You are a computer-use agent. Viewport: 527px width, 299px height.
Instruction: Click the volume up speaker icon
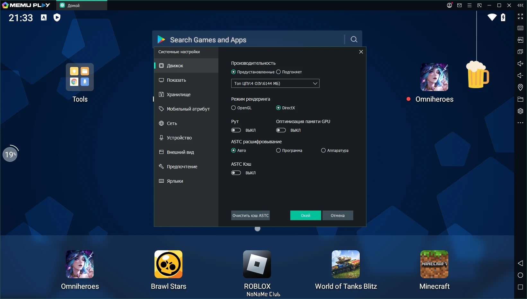coord(520,63)
